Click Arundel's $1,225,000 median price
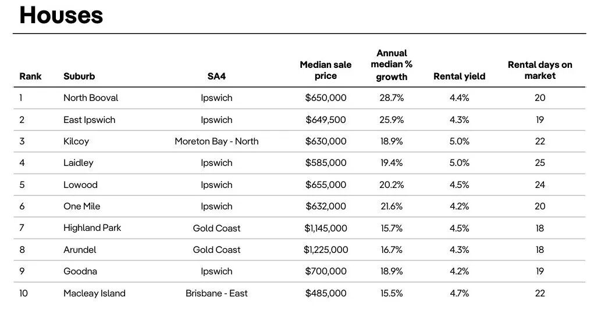 point(326,250)
